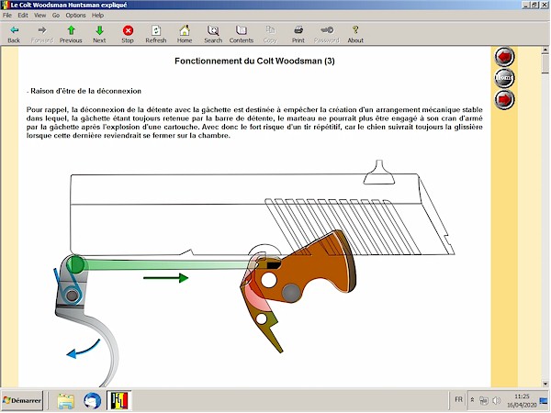This screenshot has width=551, height=413.
Task: Click the red Stop toolbar icon
Action: [128, 34]
